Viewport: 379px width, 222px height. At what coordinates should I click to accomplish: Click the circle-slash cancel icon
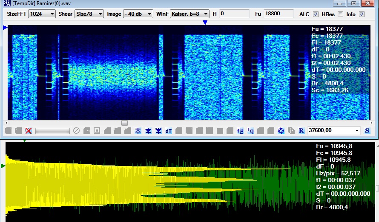(76, 131)
